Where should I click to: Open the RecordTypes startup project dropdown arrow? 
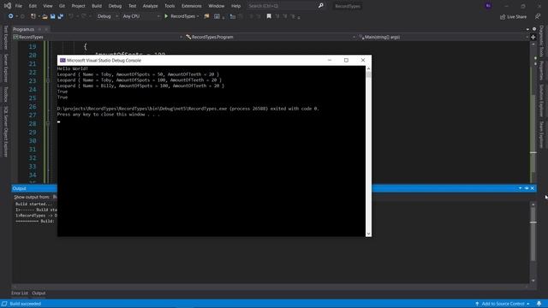pos(198,16)
